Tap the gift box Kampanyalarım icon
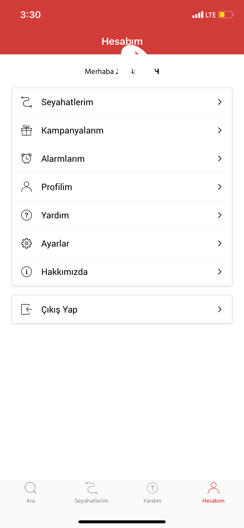The width and height of the screenshot is (244, 528). (27, 130)
